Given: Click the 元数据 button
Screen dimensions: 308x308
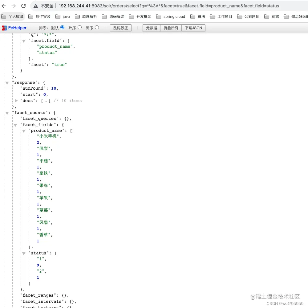Looking at the screenshot, I should [x=152, y=28].
